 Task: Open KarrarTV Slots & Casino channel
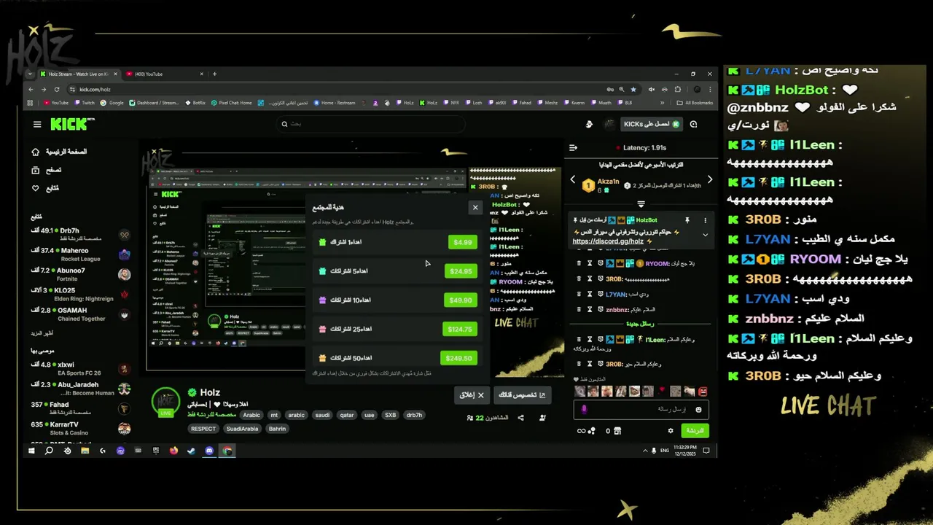tap(80, 428)
